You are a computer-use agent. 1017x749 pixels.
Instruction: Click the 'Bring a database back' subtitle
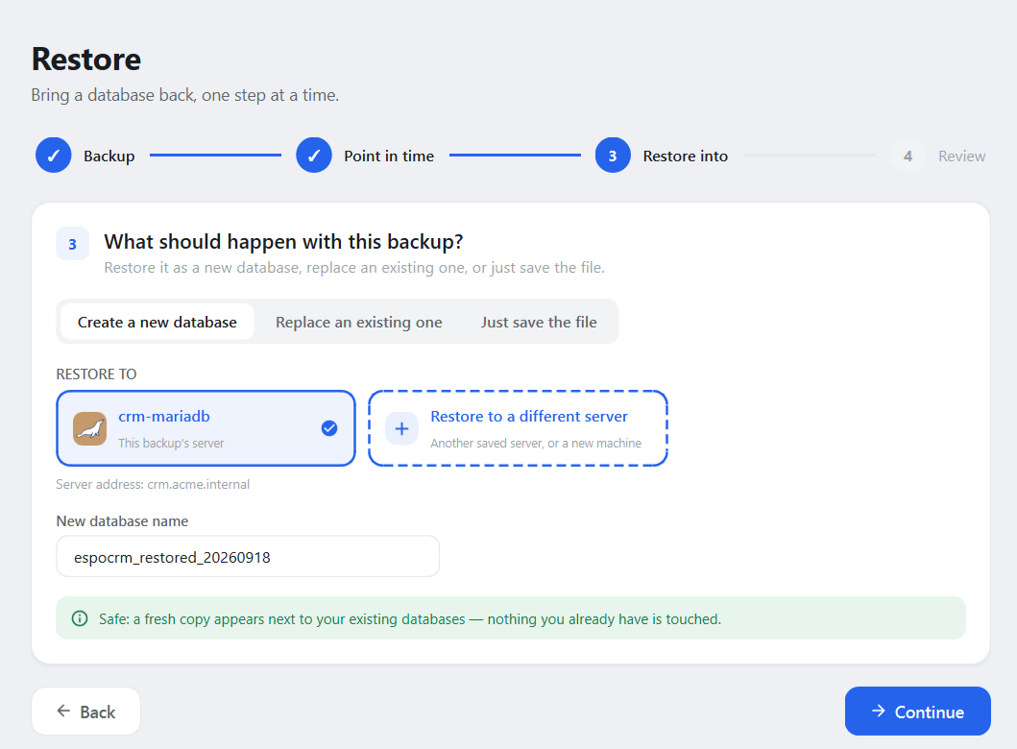pos(185,95)
